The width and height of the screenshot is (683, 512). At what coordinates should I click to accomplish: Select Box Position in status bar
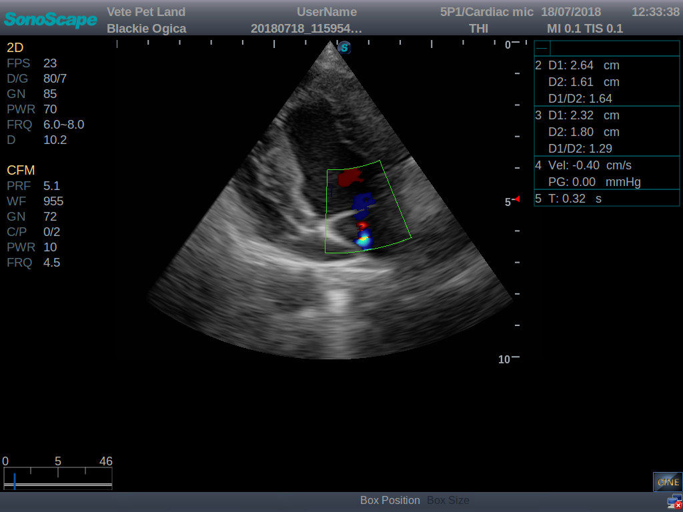point(390,501)
